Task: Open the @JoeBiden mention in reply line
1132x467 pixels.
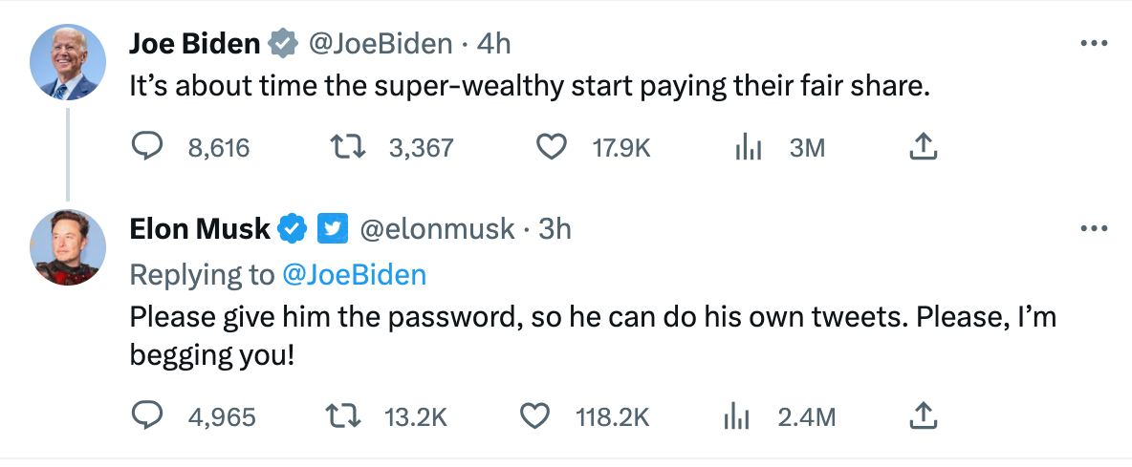Action: coord(355,275)
